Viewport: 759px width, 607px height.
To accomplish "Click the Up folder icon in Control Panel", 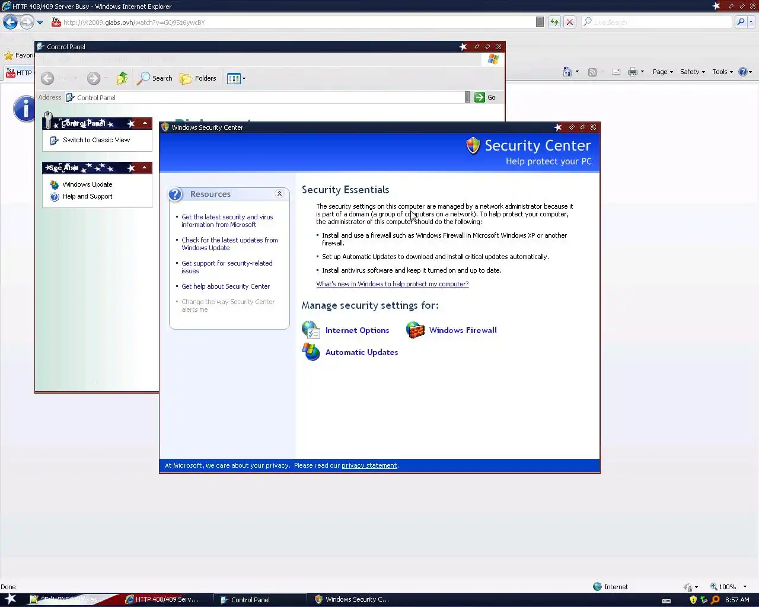I will (122, 78).
